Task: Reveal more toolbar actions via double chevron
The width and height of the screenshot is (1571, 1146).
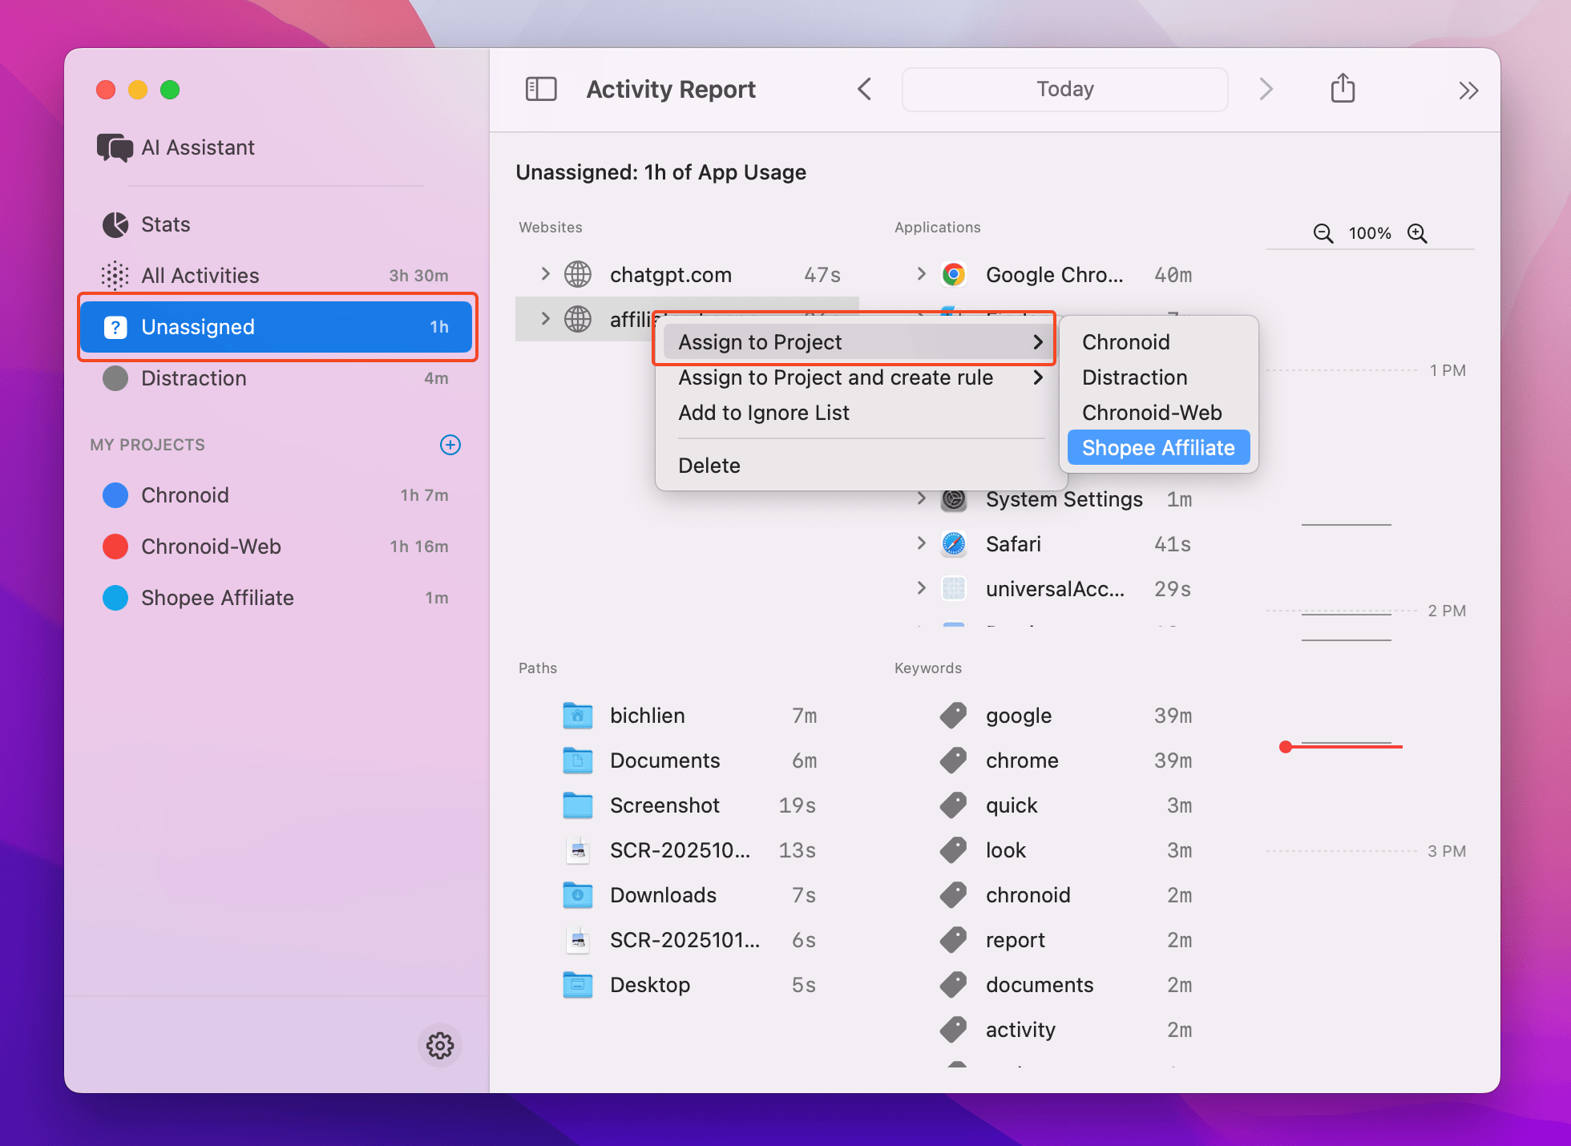Action: pos(1468,90)
